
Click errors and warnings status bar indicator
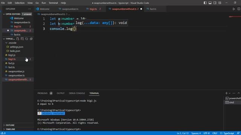pos(3,133)
